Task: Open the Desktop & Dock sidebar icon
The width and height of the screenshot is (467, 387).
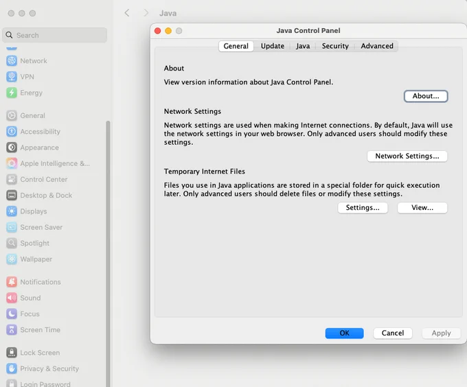Action: (x=12, y=196)
